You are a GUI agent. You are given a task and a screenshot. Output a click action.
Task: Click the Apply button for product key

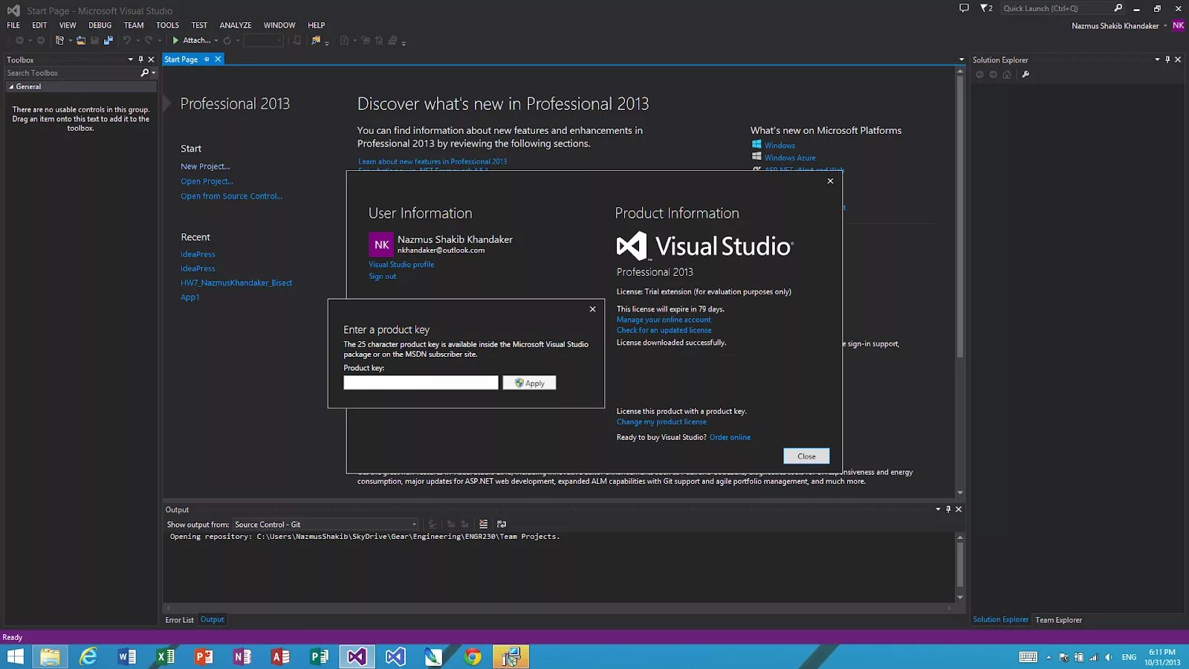(529, 383)
